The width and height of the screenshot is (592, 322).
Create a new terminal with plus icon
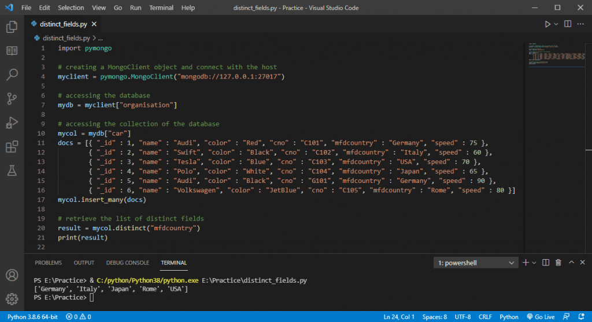526,263
